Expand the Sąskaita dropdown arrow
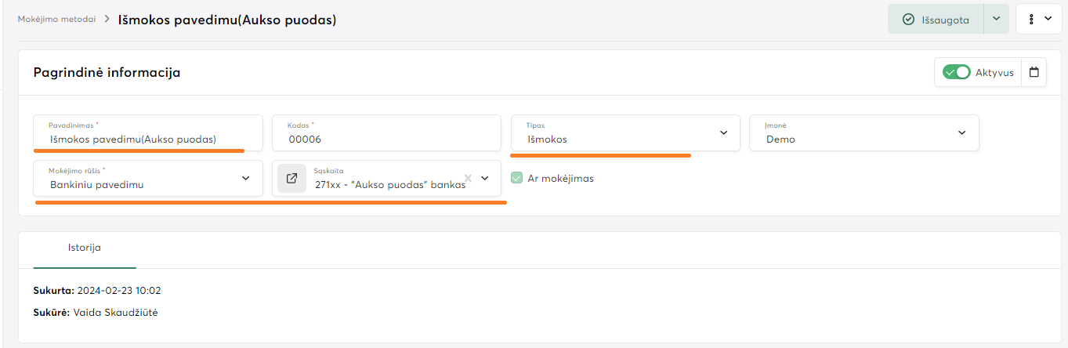Screen dimensions: 1068x348 485,178
